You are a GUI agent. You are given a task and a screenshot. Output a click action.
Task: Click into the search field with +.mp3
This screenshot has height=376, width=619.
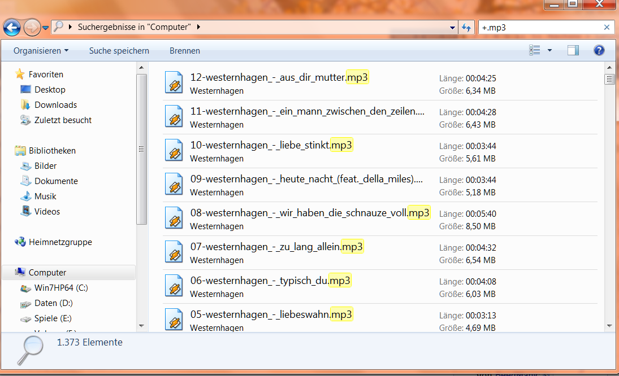coord(541,28)
